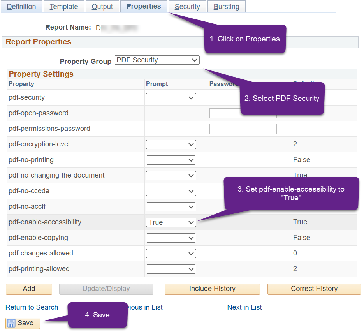Click the pdf-permissions-password input field
364x333 pixels.
click(x=243, y=129)
